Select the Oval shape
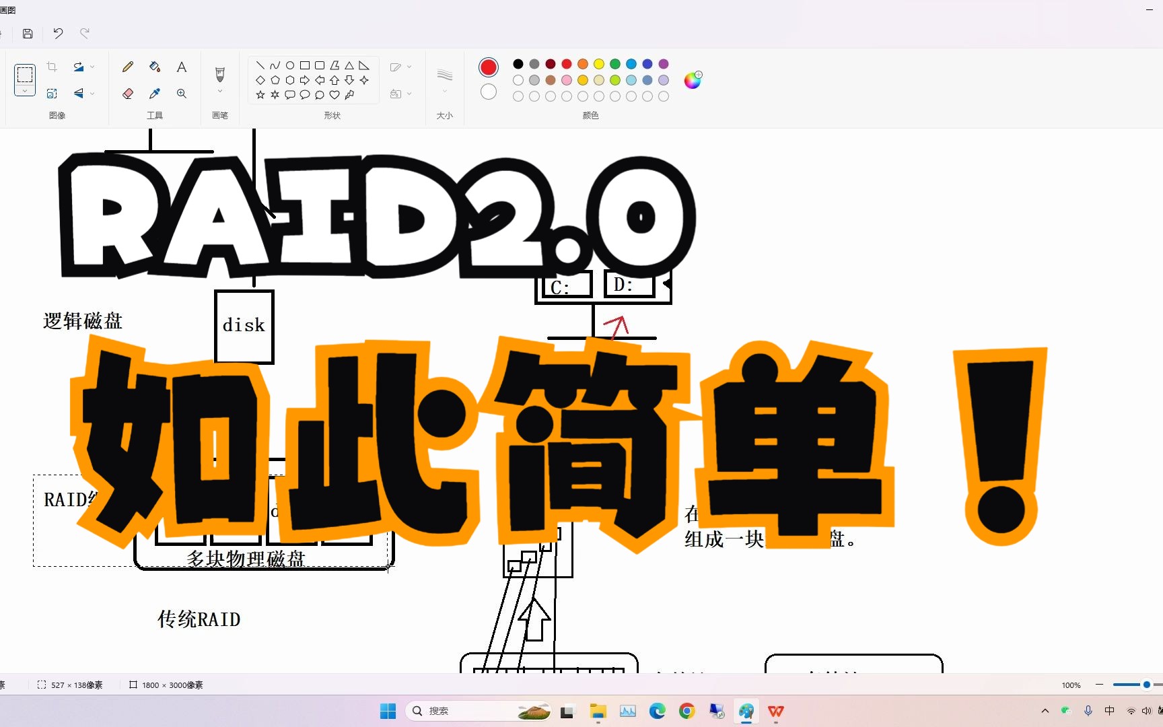The height and width of the screenshot is (727, 1163). click(x=290, y=65)
